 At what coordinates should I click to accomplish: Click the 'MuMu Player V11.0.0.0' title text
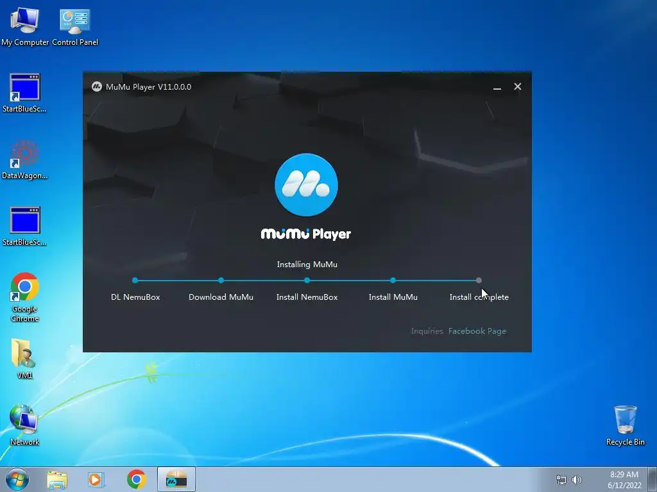[148, 87]
